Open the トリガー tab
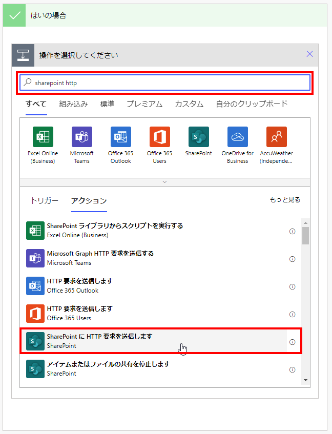Viewport: 332px width, 434px height. point(45,201)
